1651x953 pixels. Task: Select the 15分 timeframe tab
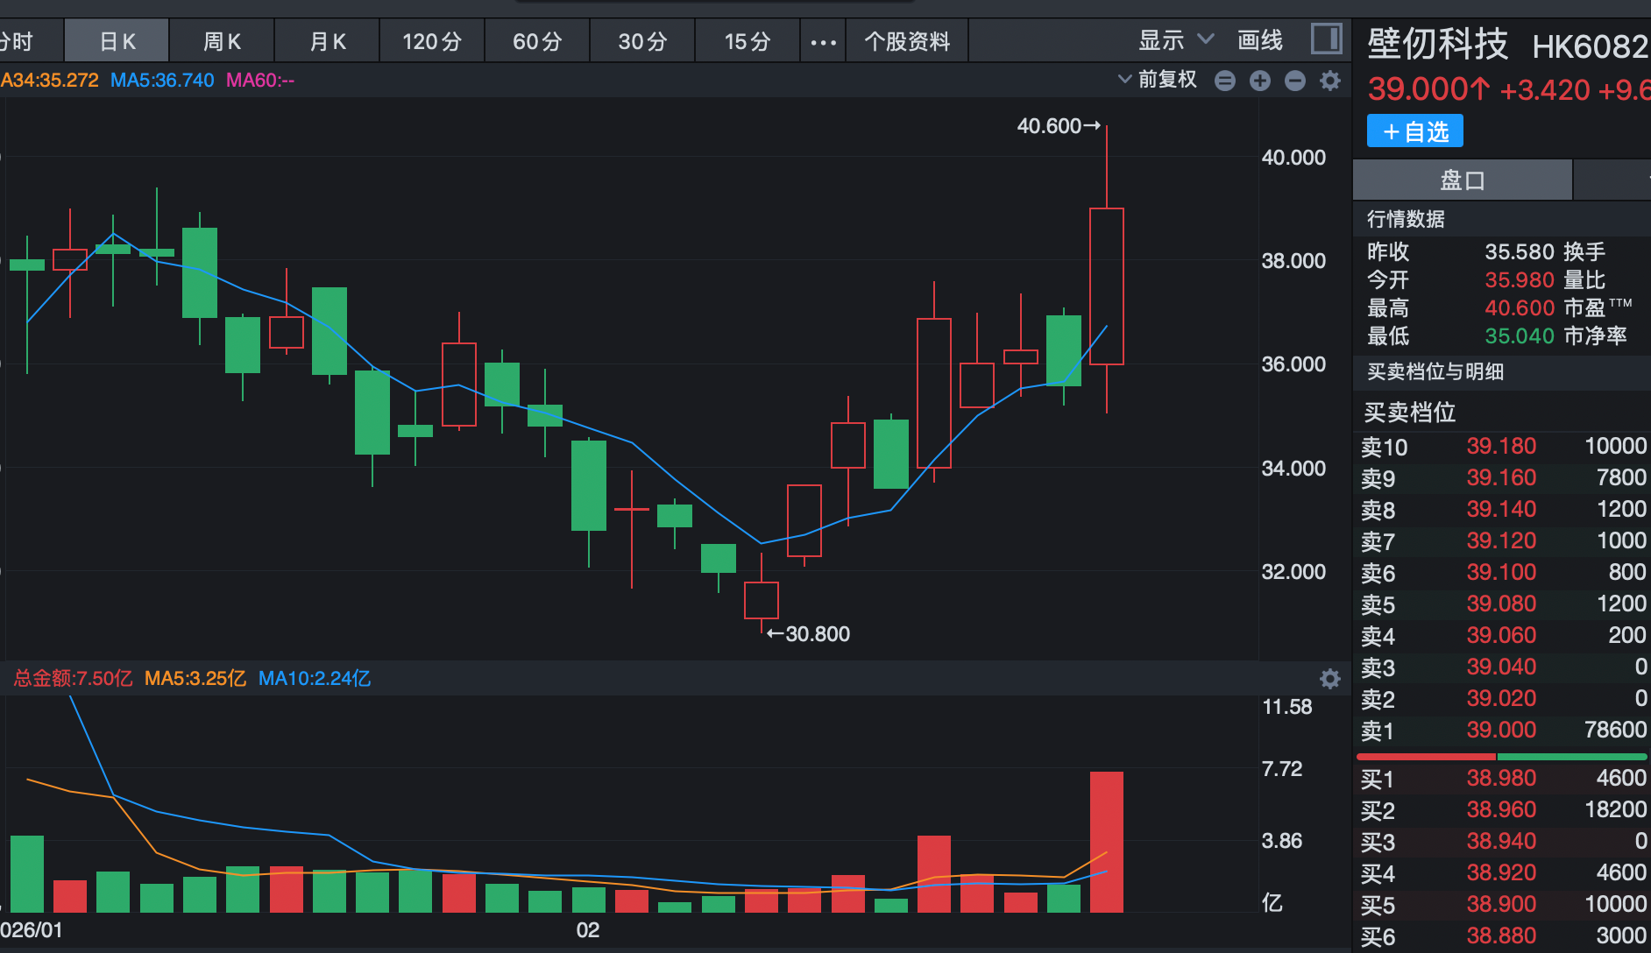tap(748, 41)
